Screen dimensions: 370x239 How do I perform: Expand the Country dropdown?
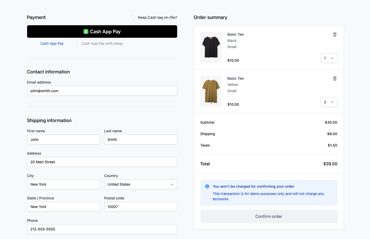(x=140, y=184)
